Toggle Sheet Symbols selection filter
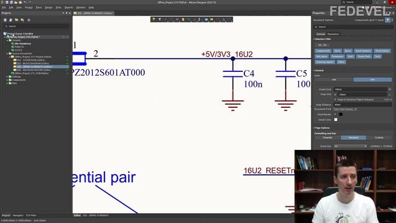This screenshot has width=396, height=223. pos(363,51)
